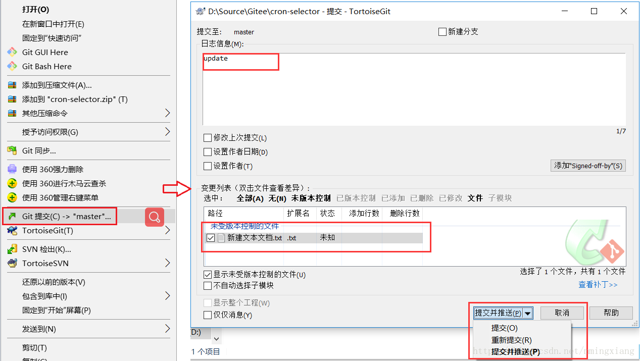Expand the TortoiseGit(T) submenu arrow
This screenshot has width=640, height=361.
pyautogui.click(x=168, y=231)
